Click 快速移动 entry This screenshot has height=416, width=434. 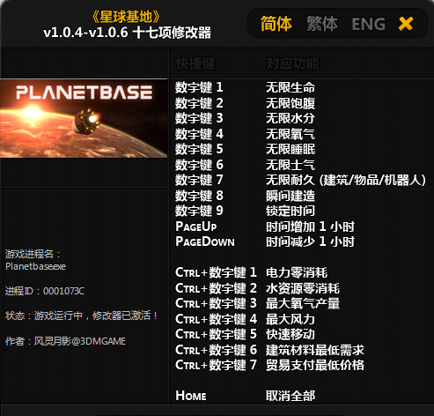(291, 334)
